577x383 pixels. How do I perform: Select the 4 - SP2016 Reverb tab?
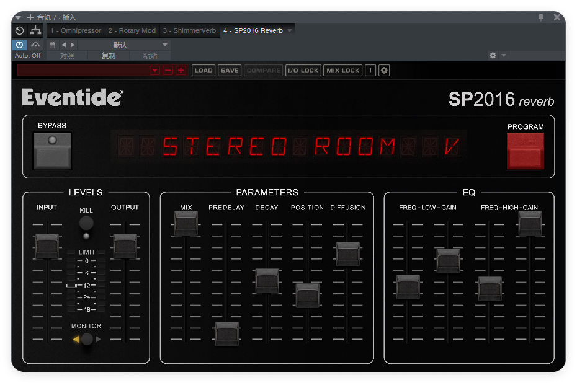253,30
